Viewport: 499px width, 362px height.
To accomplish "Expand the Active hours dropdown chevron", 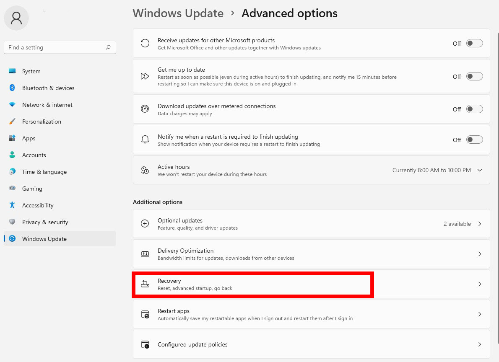I will tap(480, 170).
